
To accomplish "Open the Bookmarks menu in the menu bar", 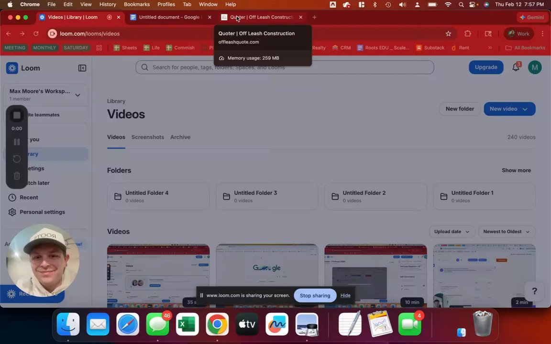I will (x=137, y=4).
